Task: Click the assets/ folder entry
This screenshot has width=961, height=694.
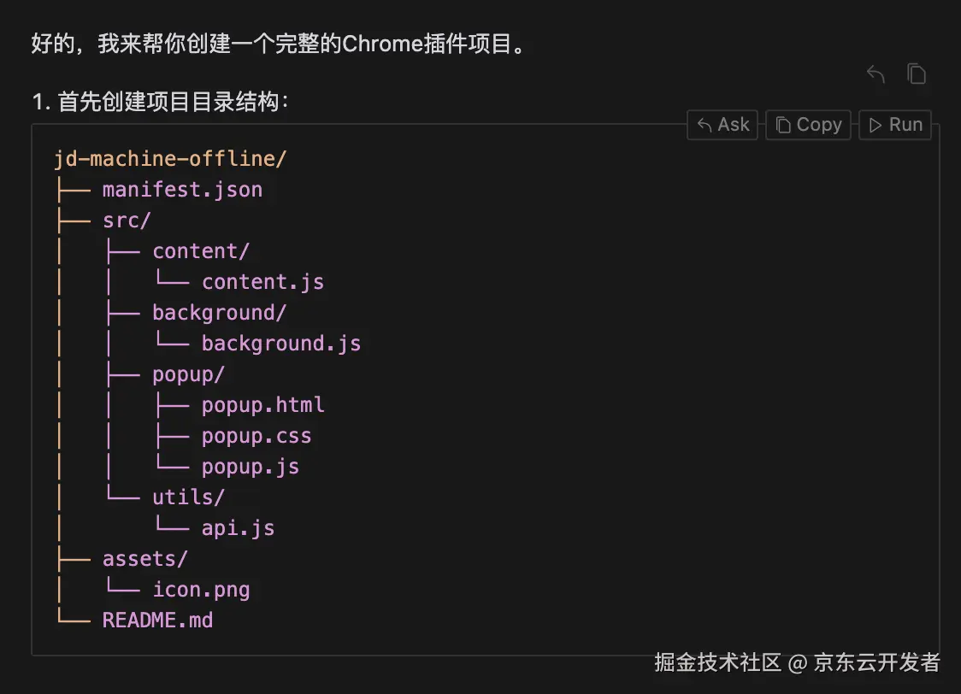Action: pos(144,559)
